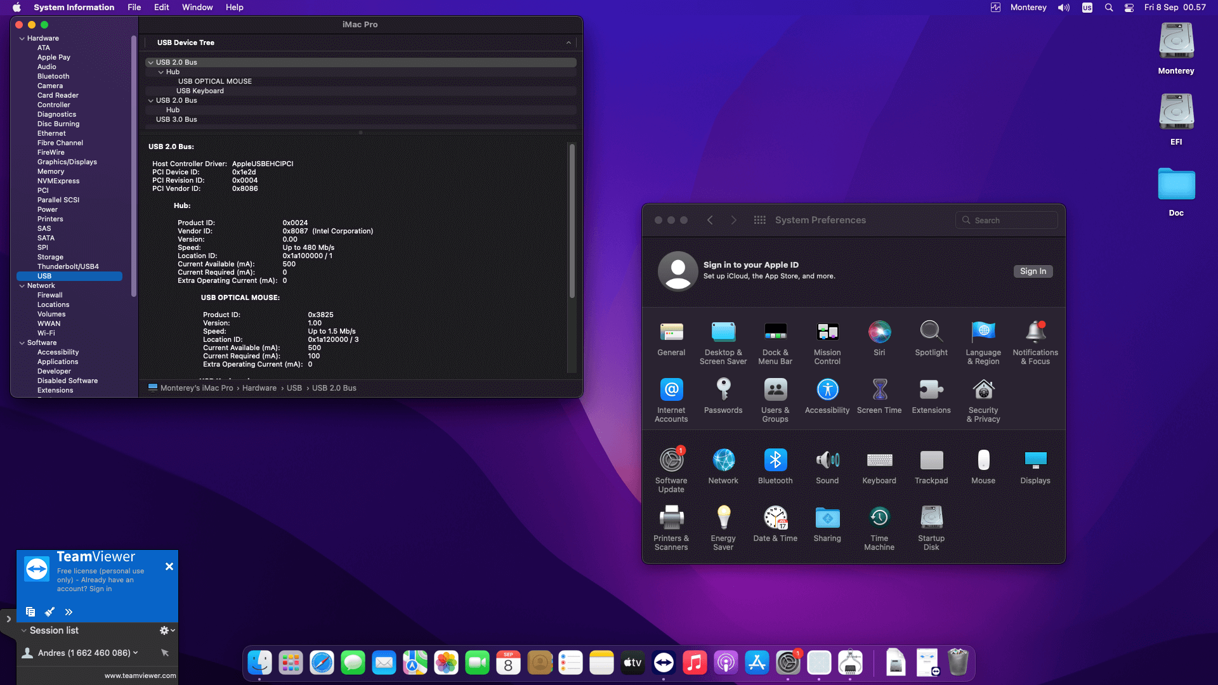The width and height of the screenshot is (1218, 685).
Task: Open the Help menu
Action: (235, 8)
